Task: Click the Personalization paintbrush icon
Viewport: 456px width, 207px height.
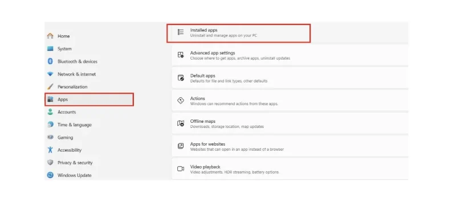Action: [50, 86]
